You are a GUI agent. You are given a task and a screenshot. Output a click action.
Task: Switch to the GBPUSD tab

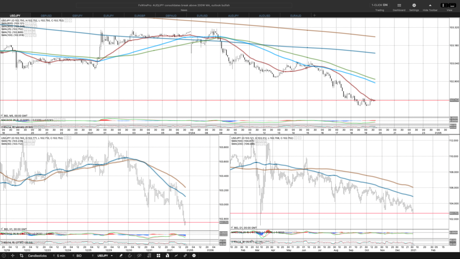tap(46, 15)
